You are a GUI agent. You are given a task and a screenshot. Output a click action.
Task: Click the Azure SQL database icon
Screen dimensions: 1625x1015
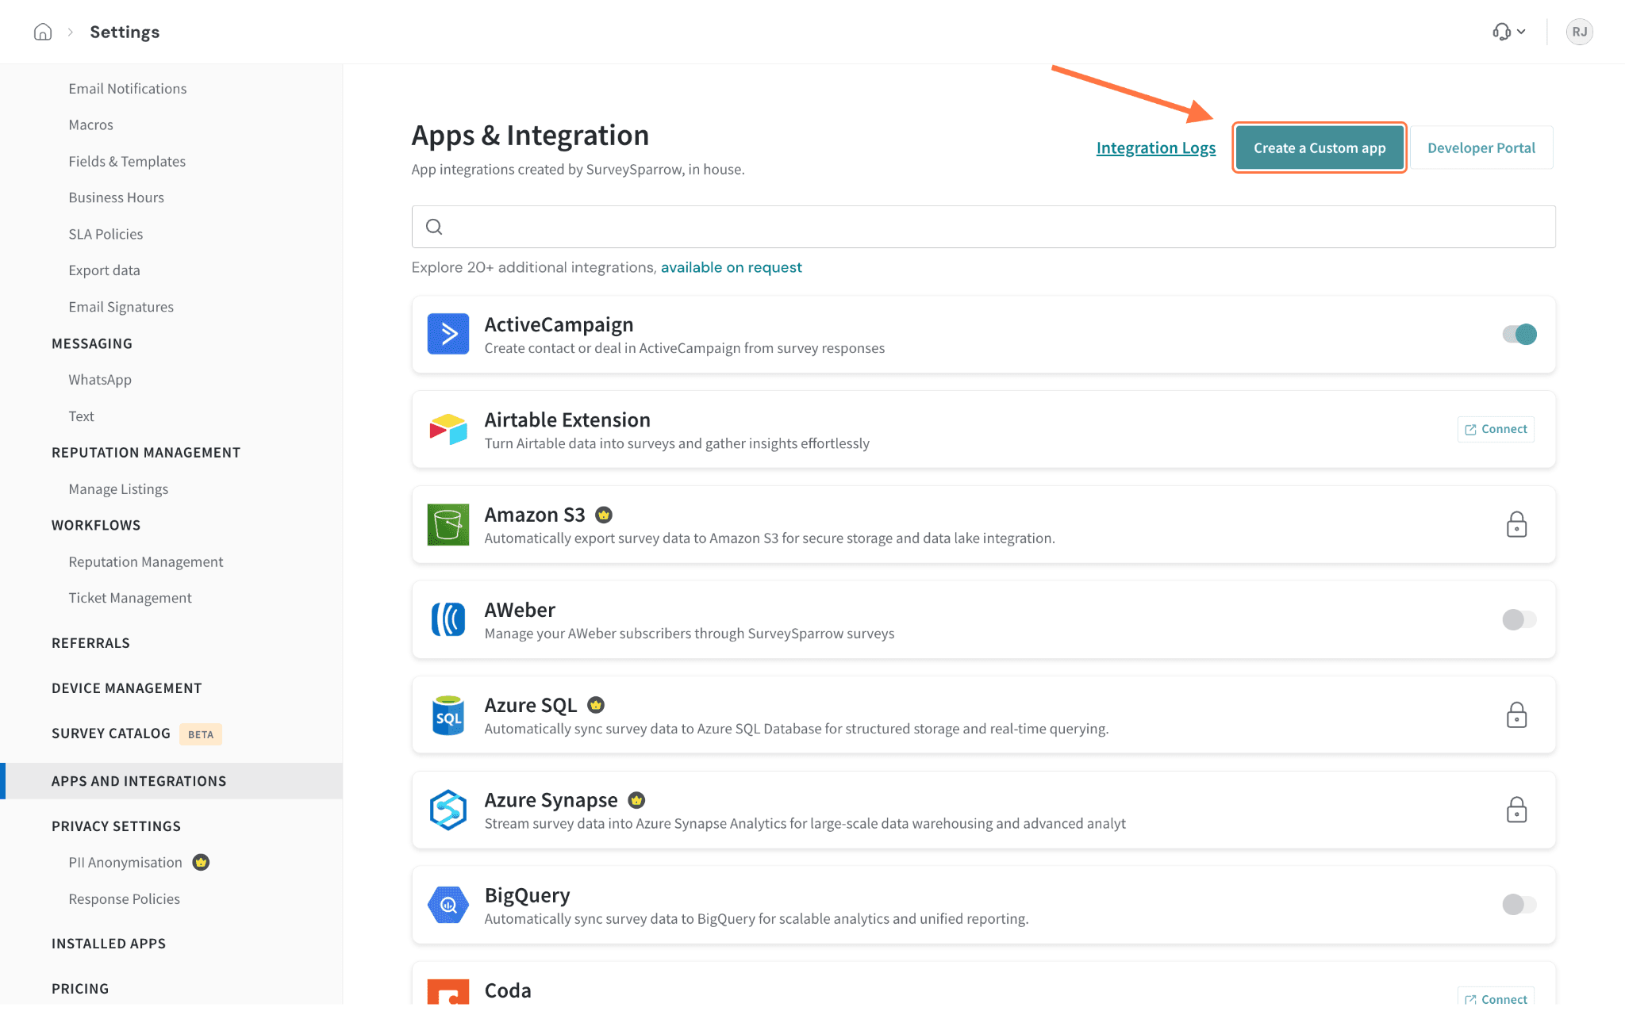click(448, 715)
